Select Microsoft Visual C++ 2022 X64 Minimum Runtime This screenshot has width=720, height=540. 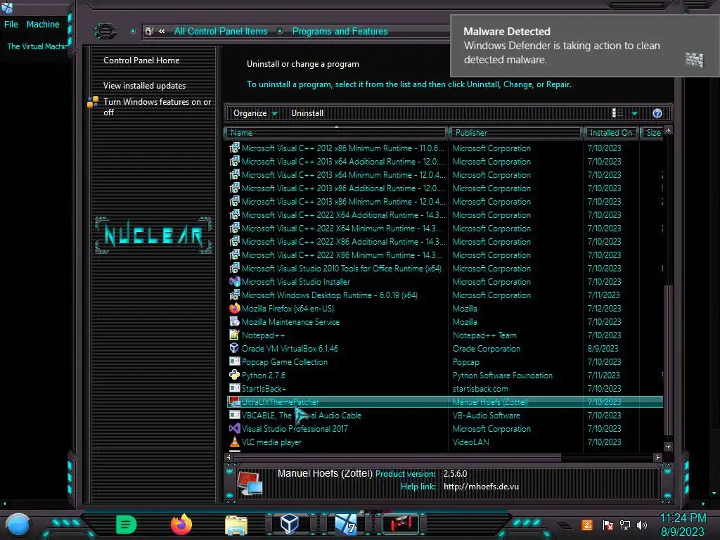click(342, 229)
